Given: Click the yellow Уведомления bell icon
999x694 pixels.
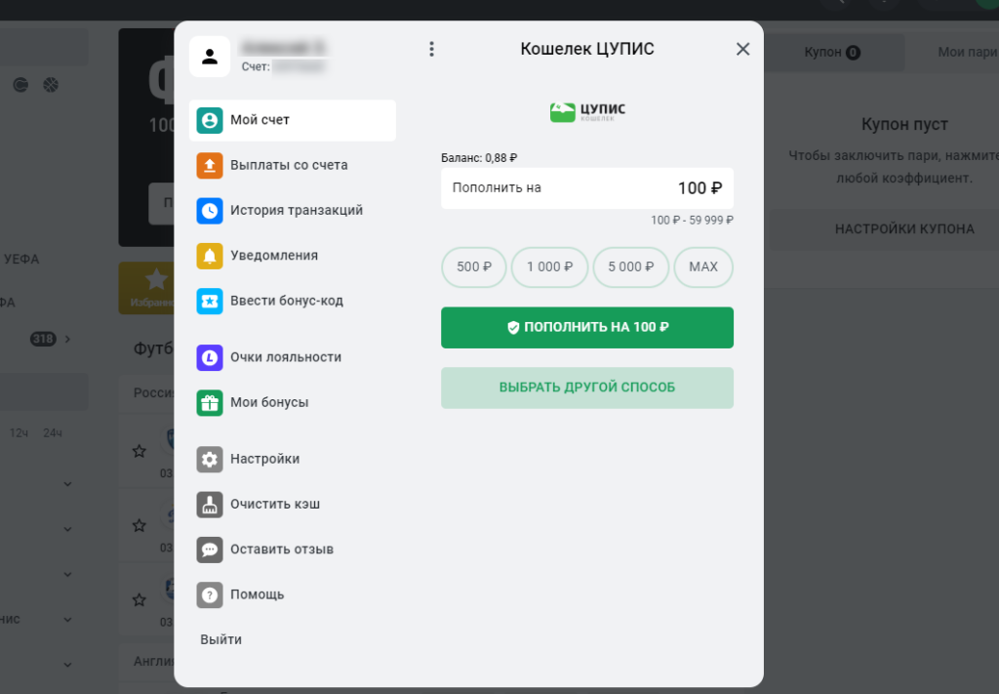Looking at the screenshot, I should pos(210,256).
